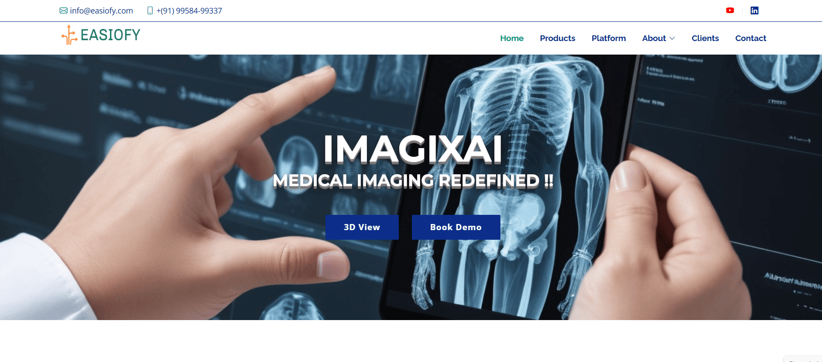Viewport: 822px width, 362px height.
Task: Open the About navigation item
Action: [x=654, y=38]
